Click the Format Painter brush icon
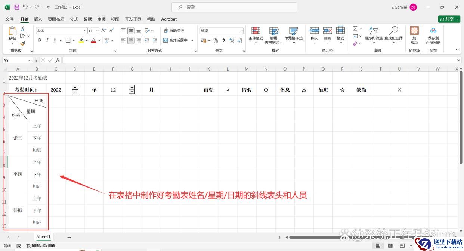This screenshot has height=251, width=464. point(23,44)
